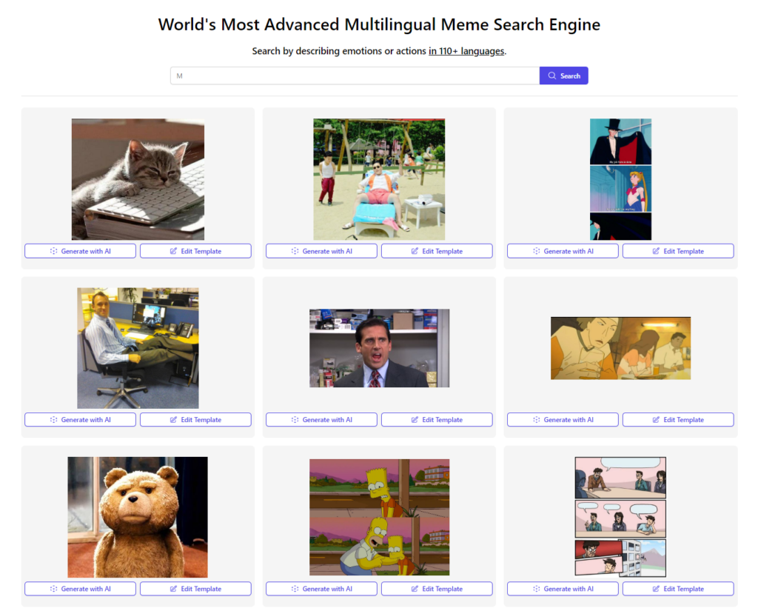Focus the meme search input field
The image size is (758, 608).
355,76
